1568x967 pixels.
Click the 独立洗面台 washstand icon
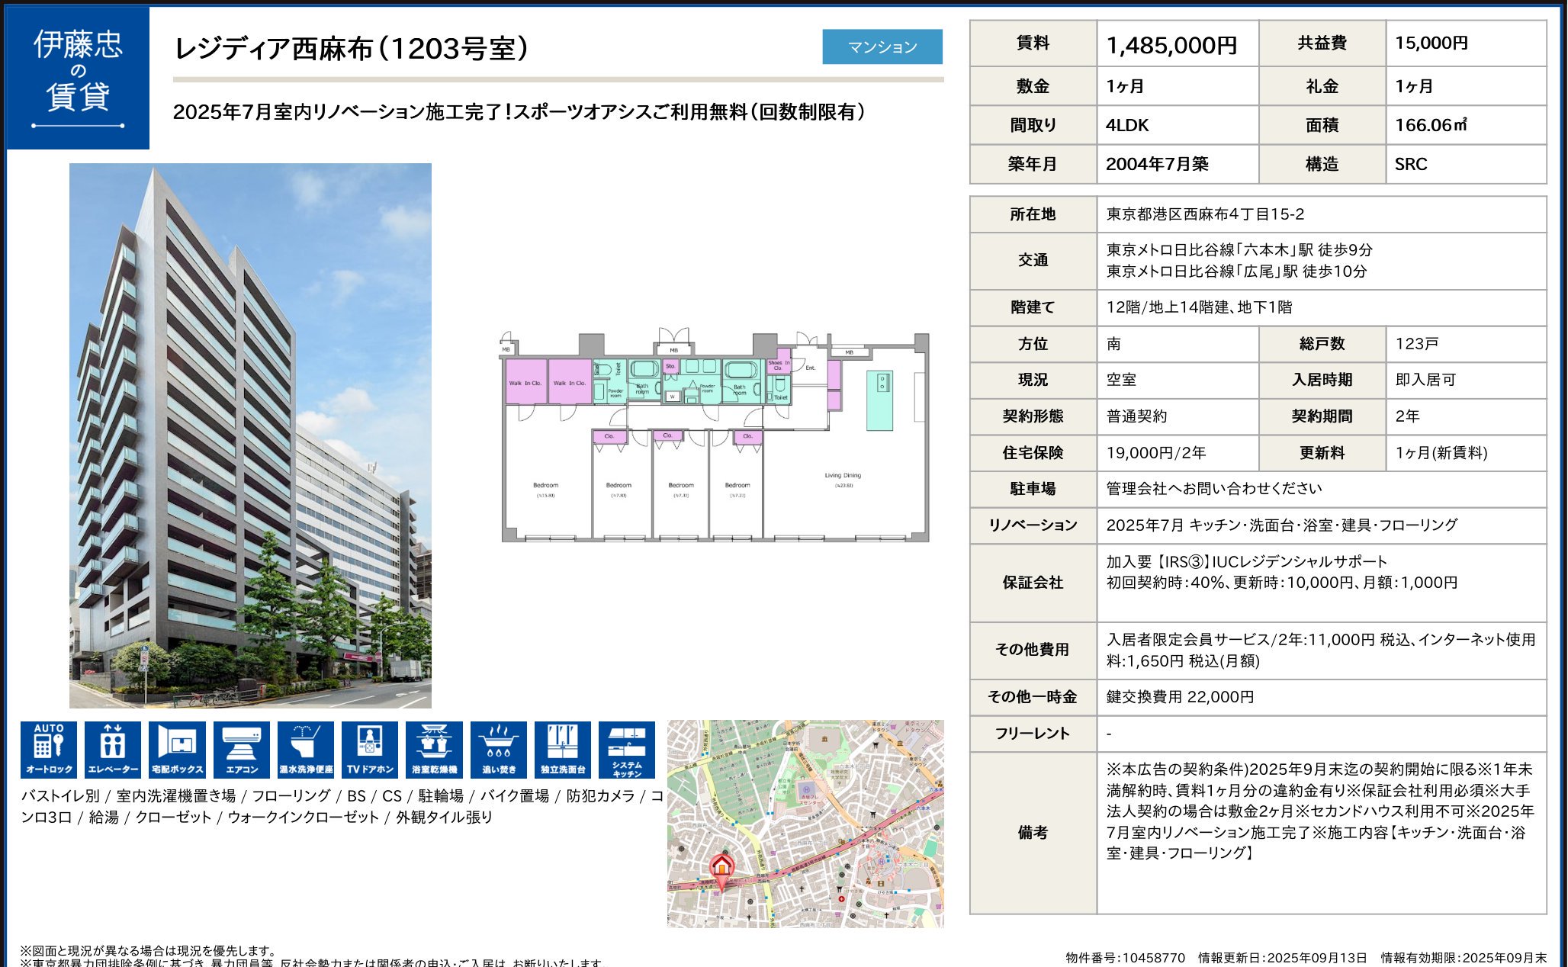[563, 749]
